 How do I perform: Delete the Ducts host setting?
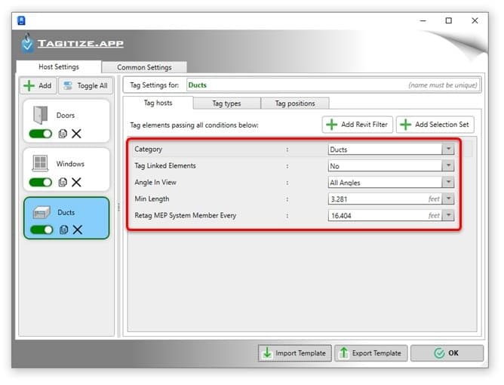point(78,229)
